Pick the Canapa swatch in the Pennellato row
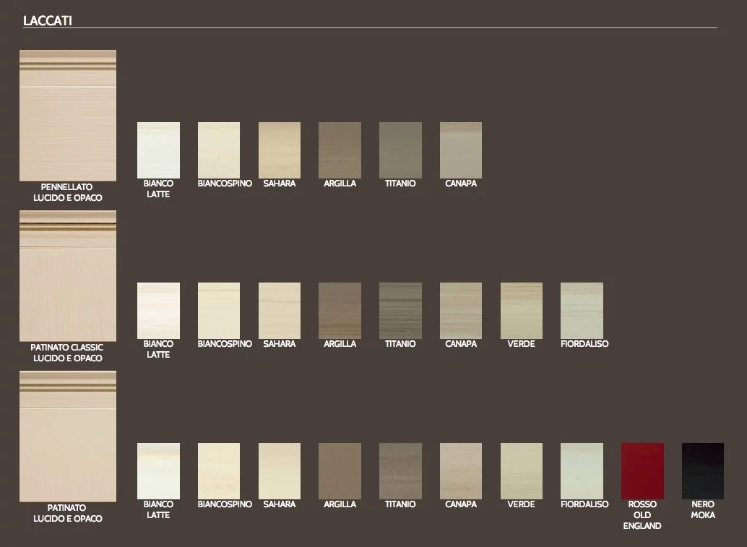Screen dimensions: 747x547 pyautogui.click(x=461, y=150)
